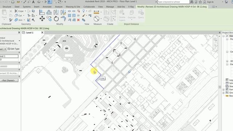
Task: Open the Add-Ins ribbon tab
Action: click(121, 7)
